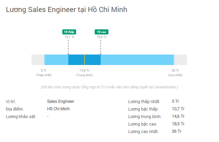Click the 18,5 Tr value under TB cao
Viewport: 219px width, 142px height.
tap(102, 37)
